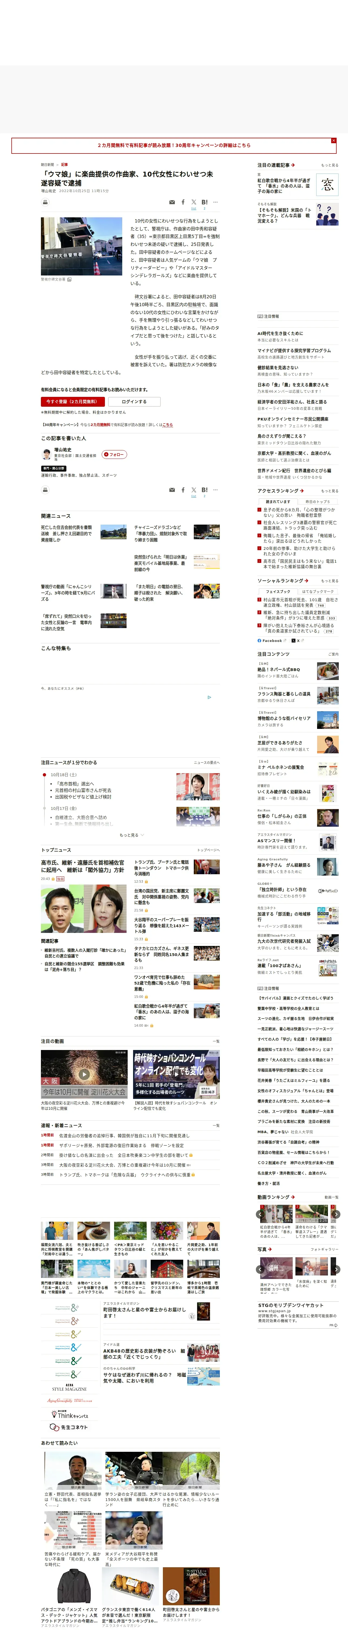The width and height of the screenshot is (348, 1630).
Task: Bookmark article with Hatena B! at top
Action: coord(205,202)
